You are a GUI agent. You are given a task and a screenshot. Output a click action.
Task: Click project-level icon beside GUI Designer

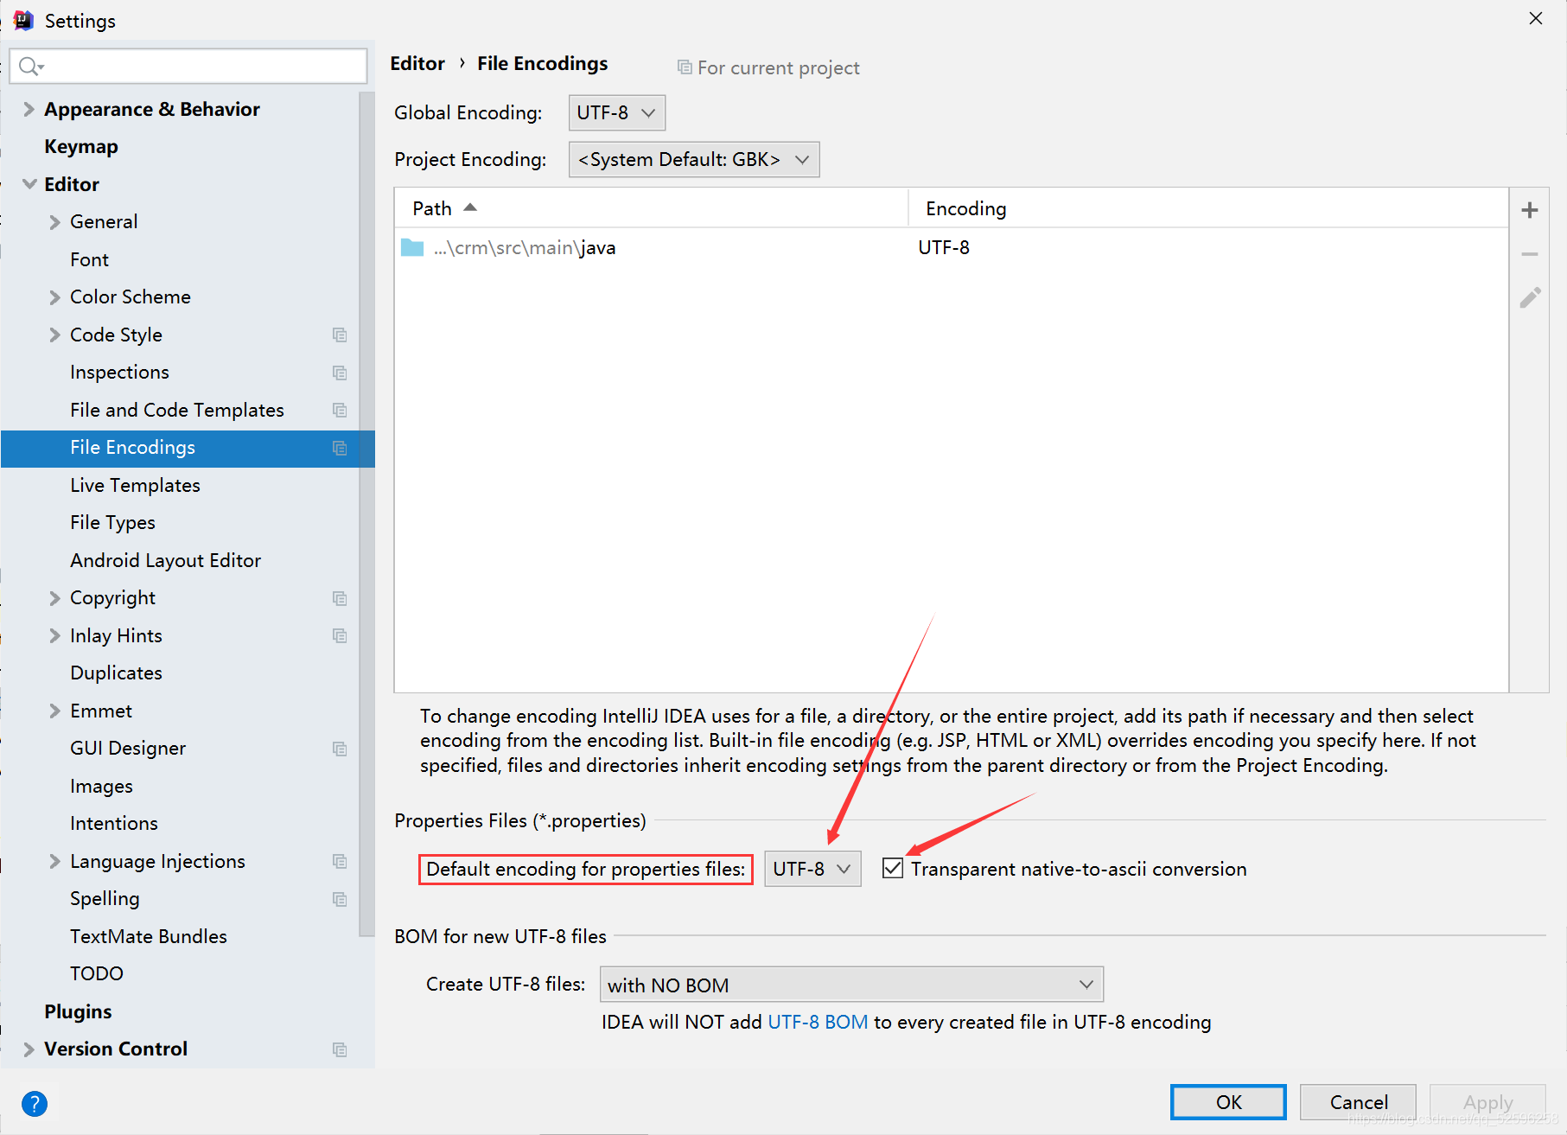(340, 749)
